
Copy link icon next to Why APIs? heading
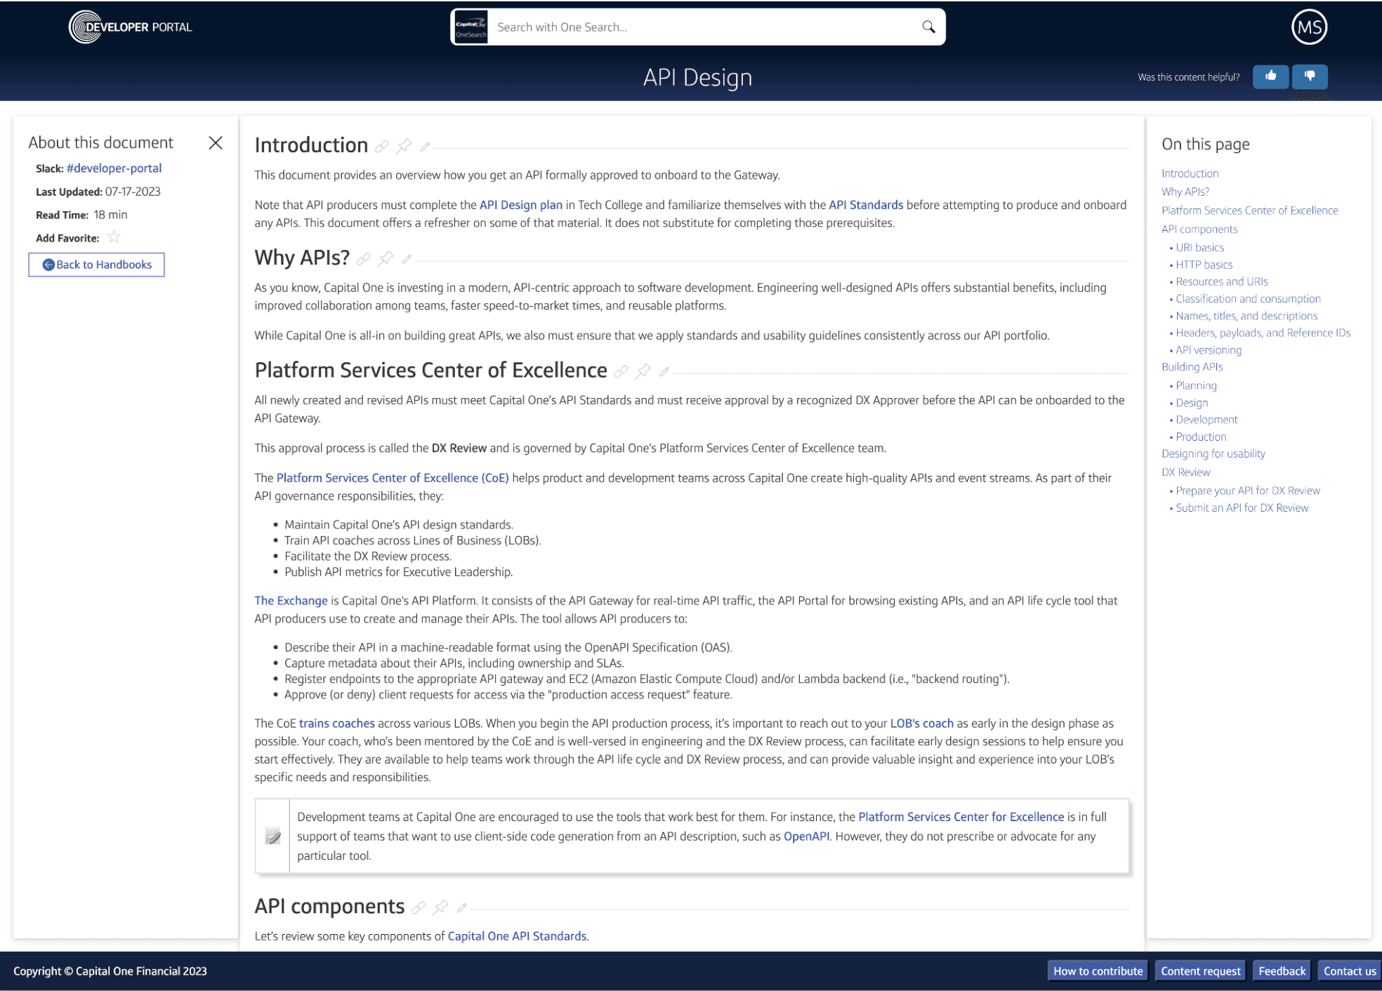pyautogui.click(x=363, y=259)
